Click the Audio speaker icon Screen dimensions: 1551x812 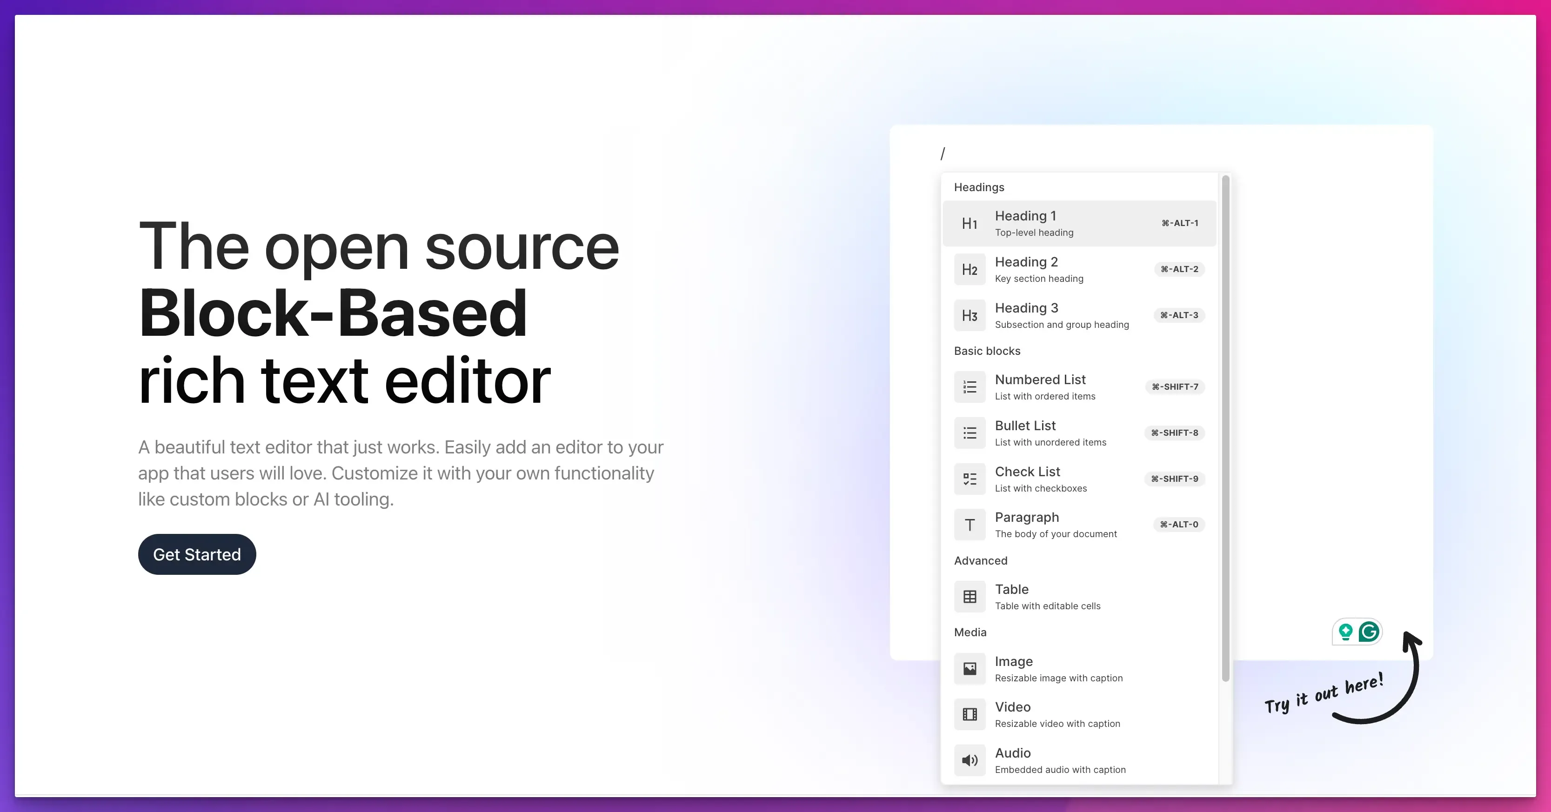pos(969,760)
